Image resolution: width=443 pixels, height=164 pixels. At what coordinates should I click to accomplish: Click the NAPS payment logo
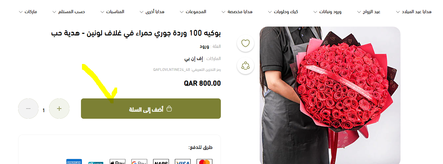[161, 162]
